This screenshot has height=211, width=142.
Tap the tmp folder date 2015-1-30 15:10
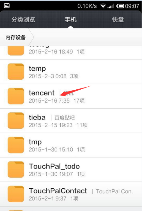click(51, 149)
